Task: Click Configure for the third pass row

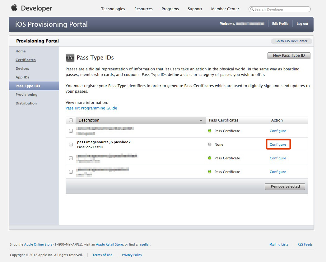Action: 278,158
